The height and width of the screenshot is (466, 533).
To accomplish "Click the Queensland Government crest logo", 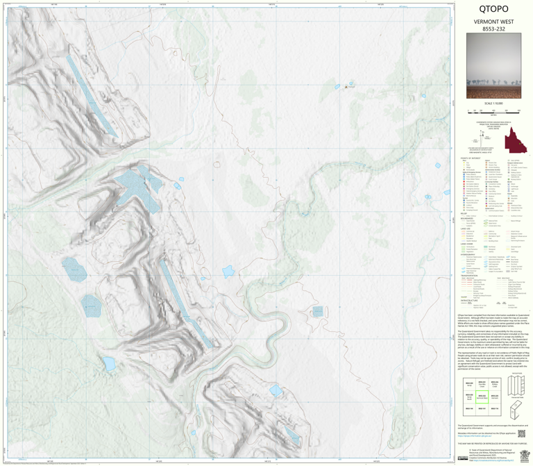I will tap(525, 456).
